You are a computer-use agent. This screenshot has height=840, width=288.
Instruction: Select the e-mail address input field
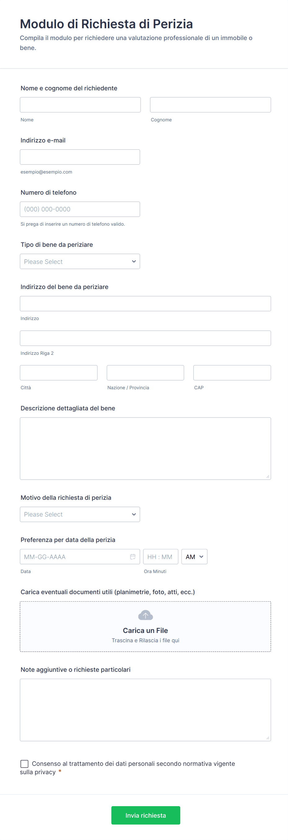[x=80, y=157]
